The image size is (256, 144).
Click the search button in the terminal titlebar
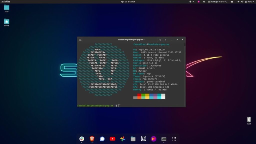[x=160, y=40]
